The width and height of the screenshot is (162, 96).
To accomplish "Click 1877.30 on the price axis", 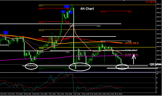I will [x=159, y=55].
